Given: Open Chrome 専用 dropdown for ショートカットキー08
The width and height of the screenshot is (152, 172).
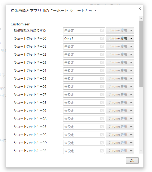Looking at the screenshot, I should [x=120, y=102].
